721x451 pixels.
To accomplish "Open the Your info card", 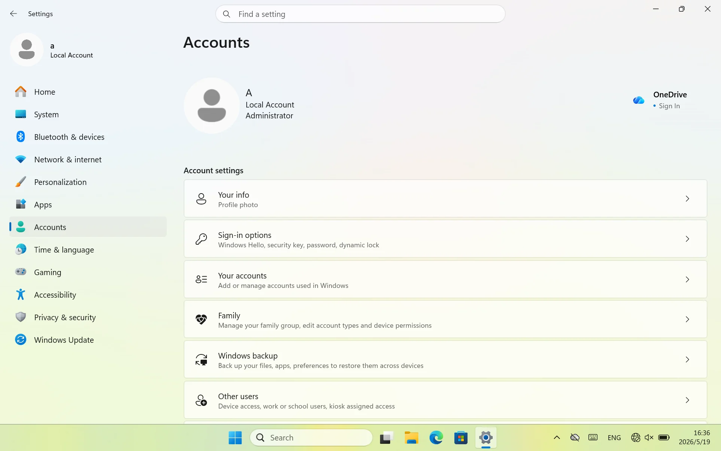I will pos(445,198).
